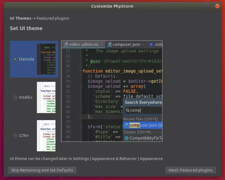The height and width of the screenshot is (180, 225).
Task: Select the Darcula theme radio button
Action: (x=15, y=59)
